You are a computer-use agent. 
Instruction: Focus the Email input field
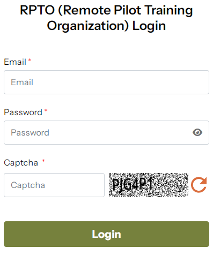point(106,82)
